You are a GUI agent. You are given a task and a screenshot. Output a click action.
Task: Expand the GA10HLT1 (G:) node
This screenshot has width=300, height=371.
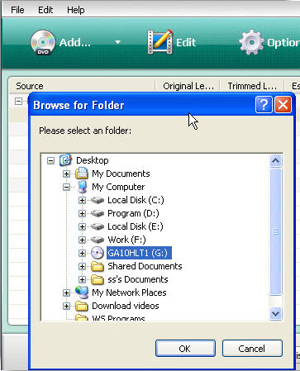pos(82,253)
